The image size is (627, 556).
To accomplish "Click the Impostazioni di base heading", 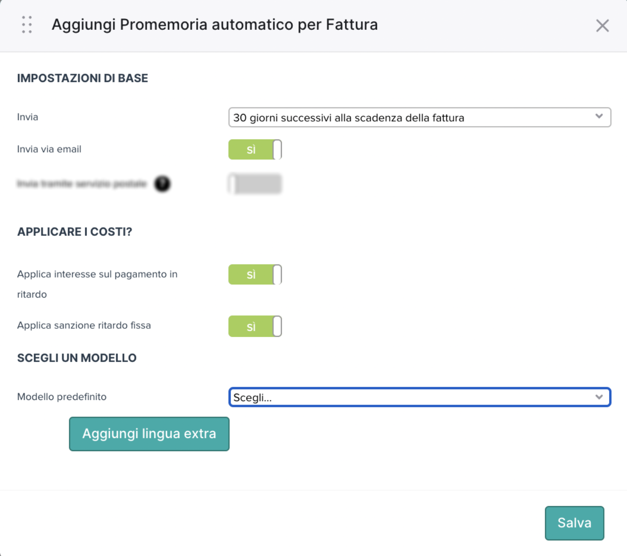I will [83, 78].
